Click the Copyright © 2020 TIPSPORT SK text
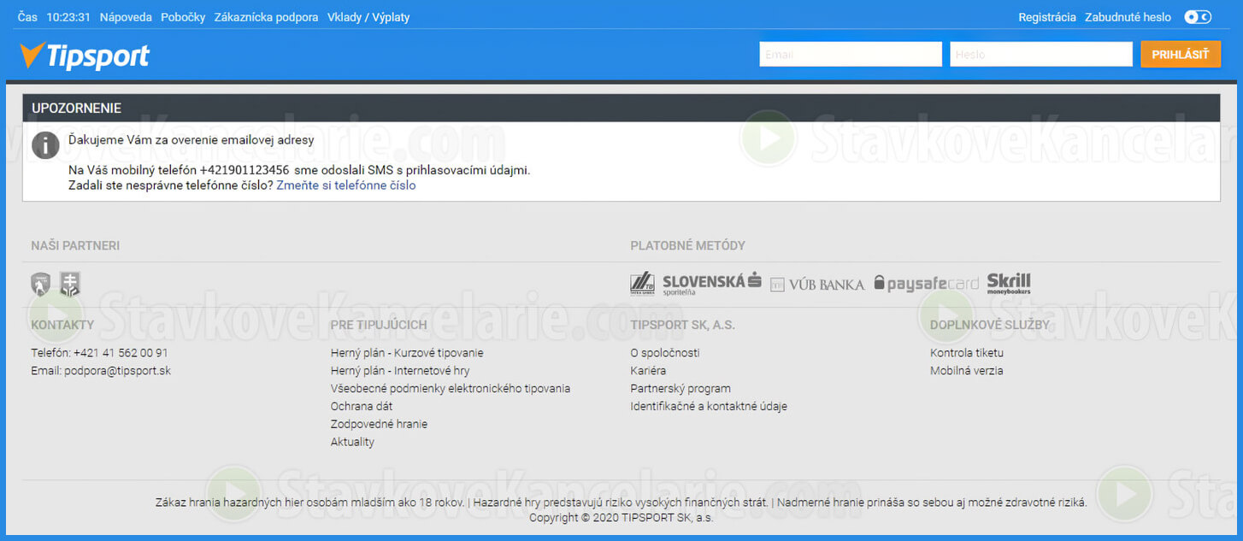Screen dimensions: 1243x541 (621, 518)
